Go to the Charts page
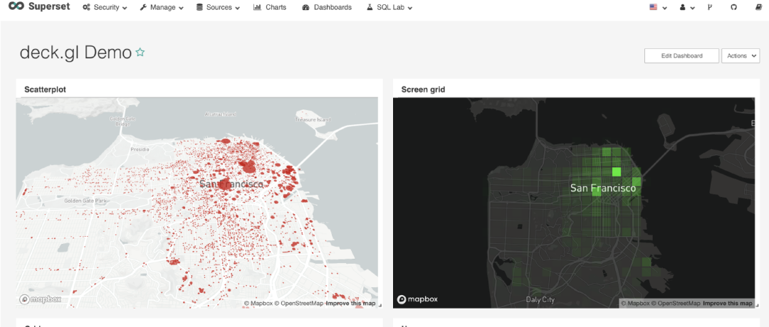 click(x=270, y=7)
